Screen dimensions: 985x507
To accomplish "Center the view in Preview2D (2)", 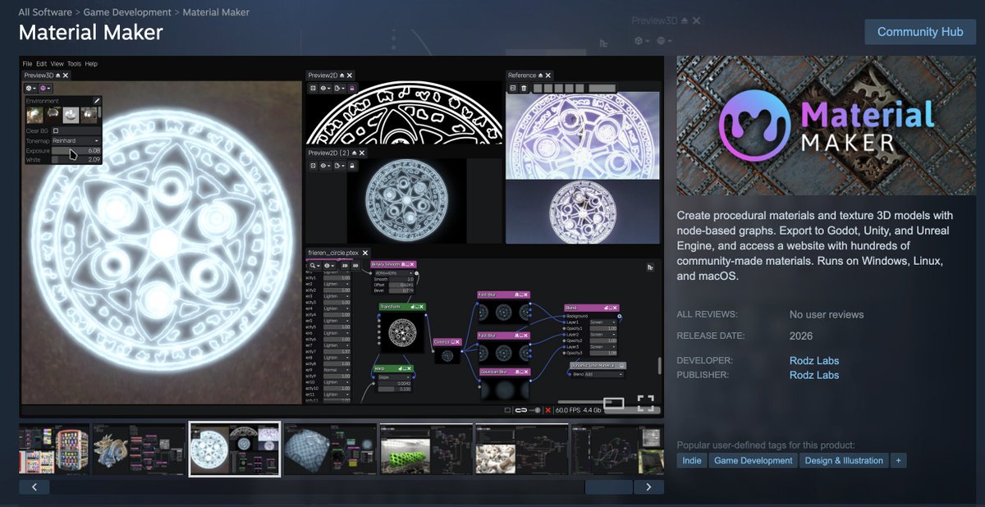I will 313,166.
